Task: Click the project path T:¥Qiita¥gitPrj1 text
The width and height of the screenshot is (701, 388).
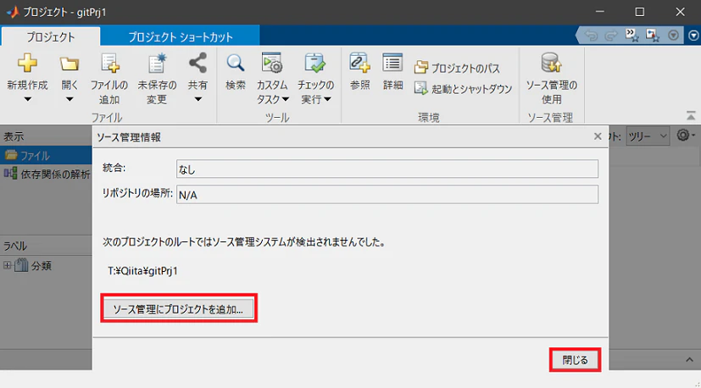Action: coord(142,271)
